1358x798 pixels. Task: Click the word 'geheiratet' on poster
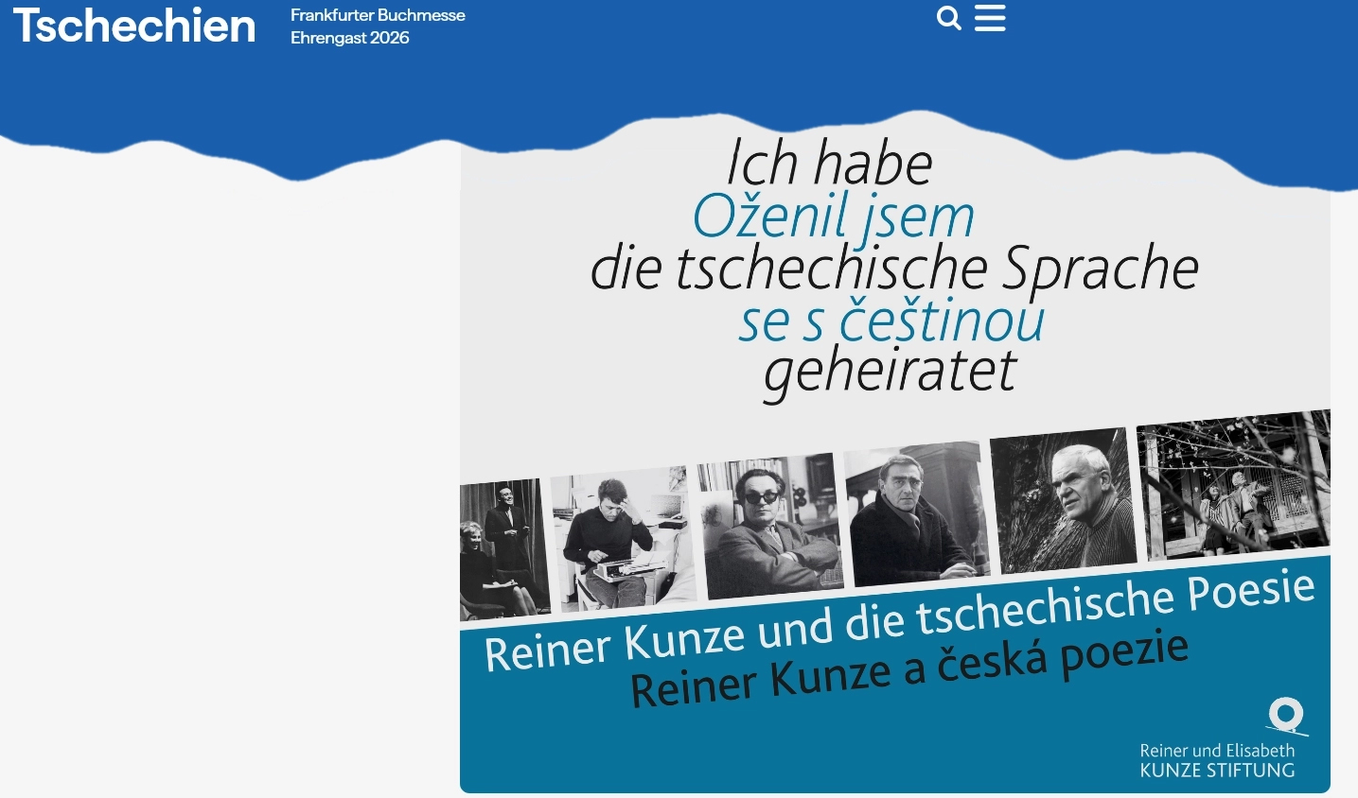pos(890,372)
